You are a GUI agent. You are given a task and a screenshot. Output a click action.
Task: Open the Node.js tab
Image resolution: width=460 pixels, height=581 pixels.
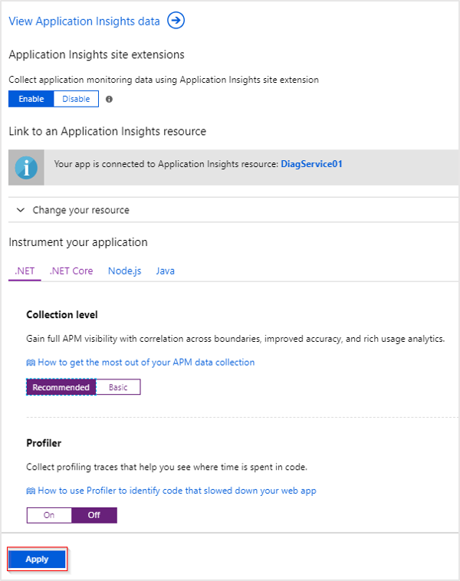[x=124, y=271]
